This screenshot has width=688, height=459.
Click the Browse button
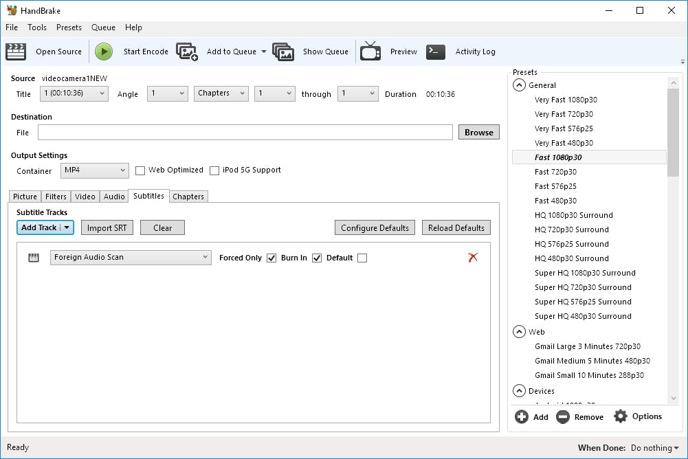(478, 132)
